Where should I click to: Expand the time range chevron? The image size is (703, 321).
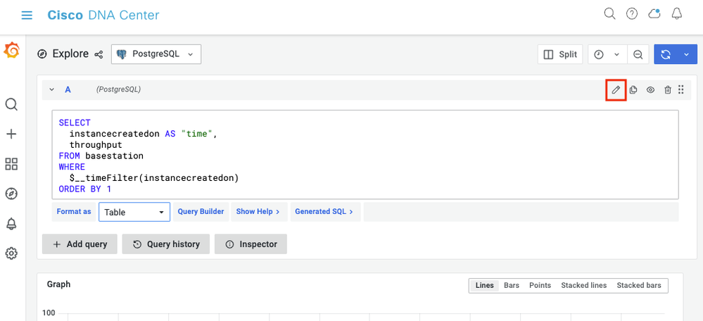(x=616, y=54)
